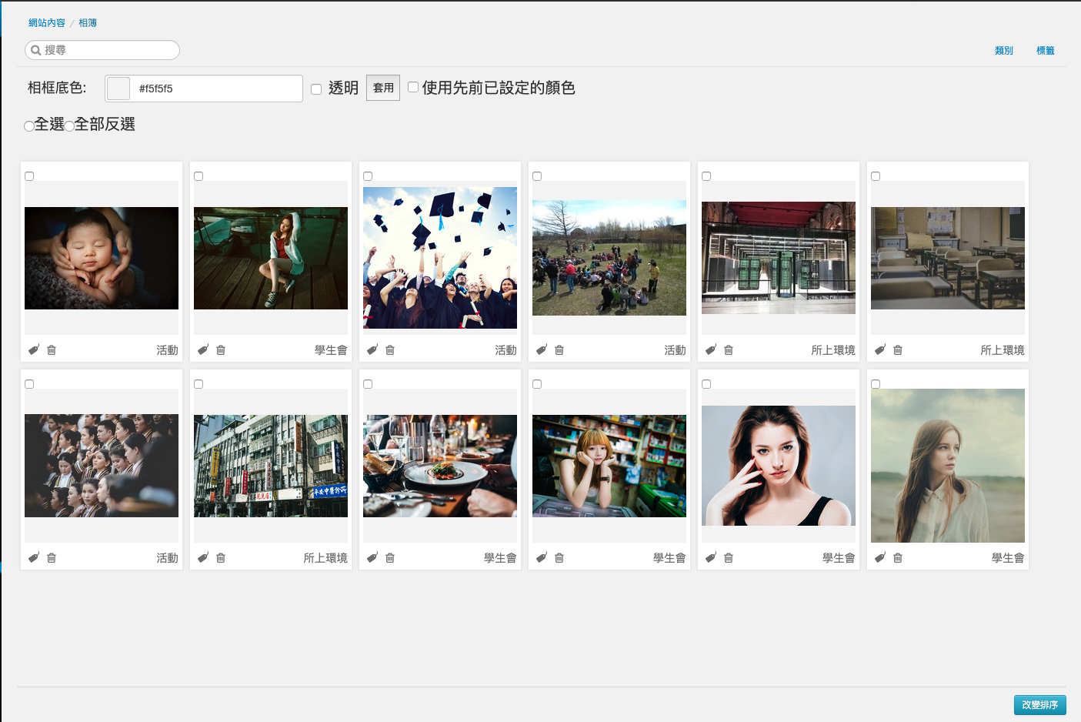The height and width of the screenshot is (722, 1081).
Task: Open the 相框底色 color swatch
Action: point(118,89)
